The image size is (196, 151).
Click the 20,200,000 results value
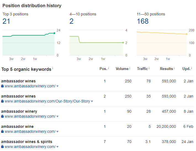click(166, 126)
